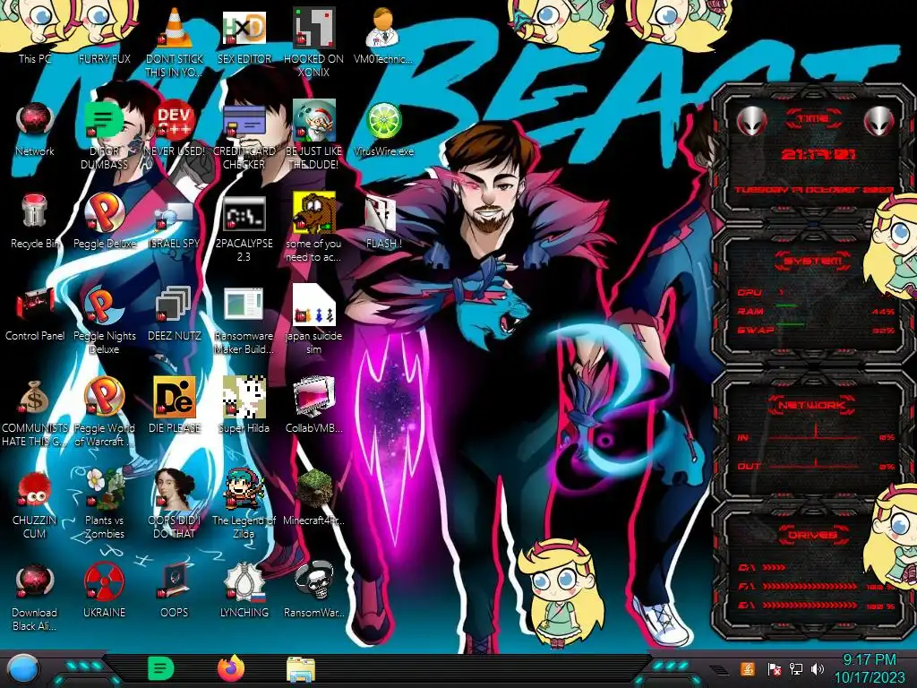Open the OOPS Alienware laptop icon

coord(175,589)
